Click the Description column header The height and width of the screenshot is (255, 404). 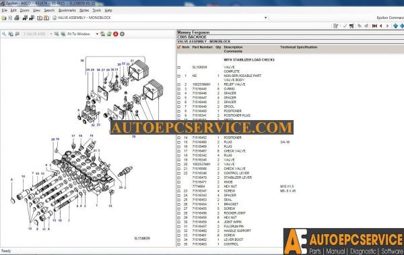(x=233, y=47)
